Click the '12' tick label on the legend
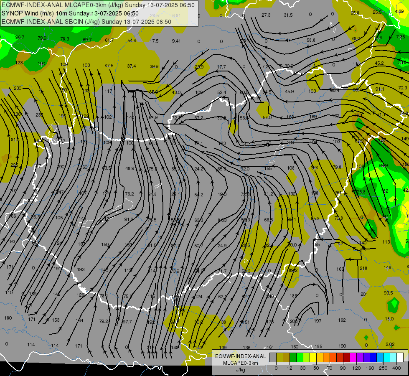The image size is (409, 376). [x=289, y=368]
